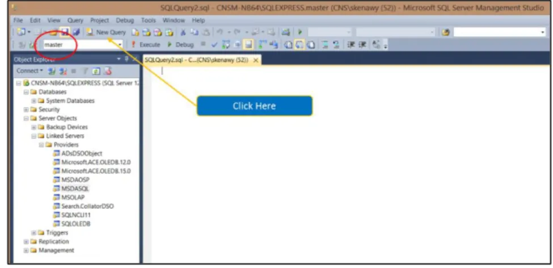The height and width of the screenshot is (268, 553).
Task: Open the Project menu
Action: click(x=100, y=20)
